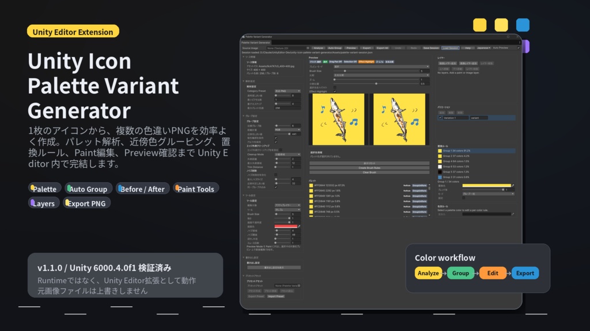This screenshot has height=331, width=590.
Task: Click GroupUniform tag on the #FFD844 row
Action: coord(419,186)
